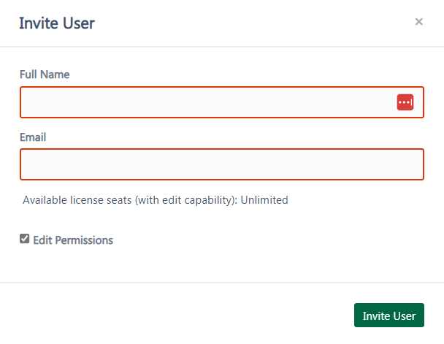444x344 pixels.
Task: Select the Invite User dialog title
Action: [x=57, y=23]
